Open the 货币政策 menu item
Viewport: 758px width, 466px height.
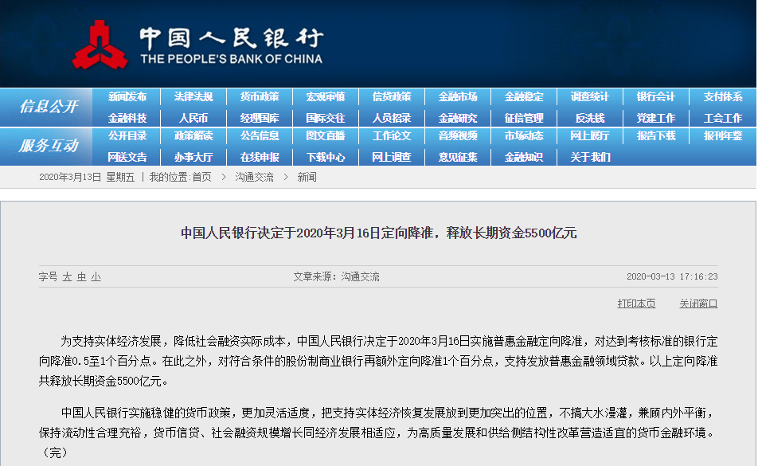pyautogui.click(x=260, y=97)
